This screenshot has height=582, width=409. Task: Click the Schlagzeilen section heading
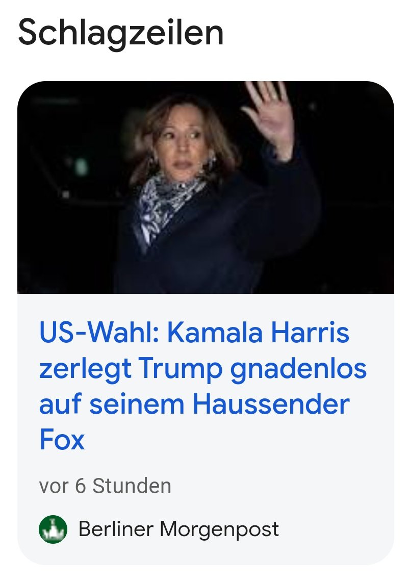121,33
